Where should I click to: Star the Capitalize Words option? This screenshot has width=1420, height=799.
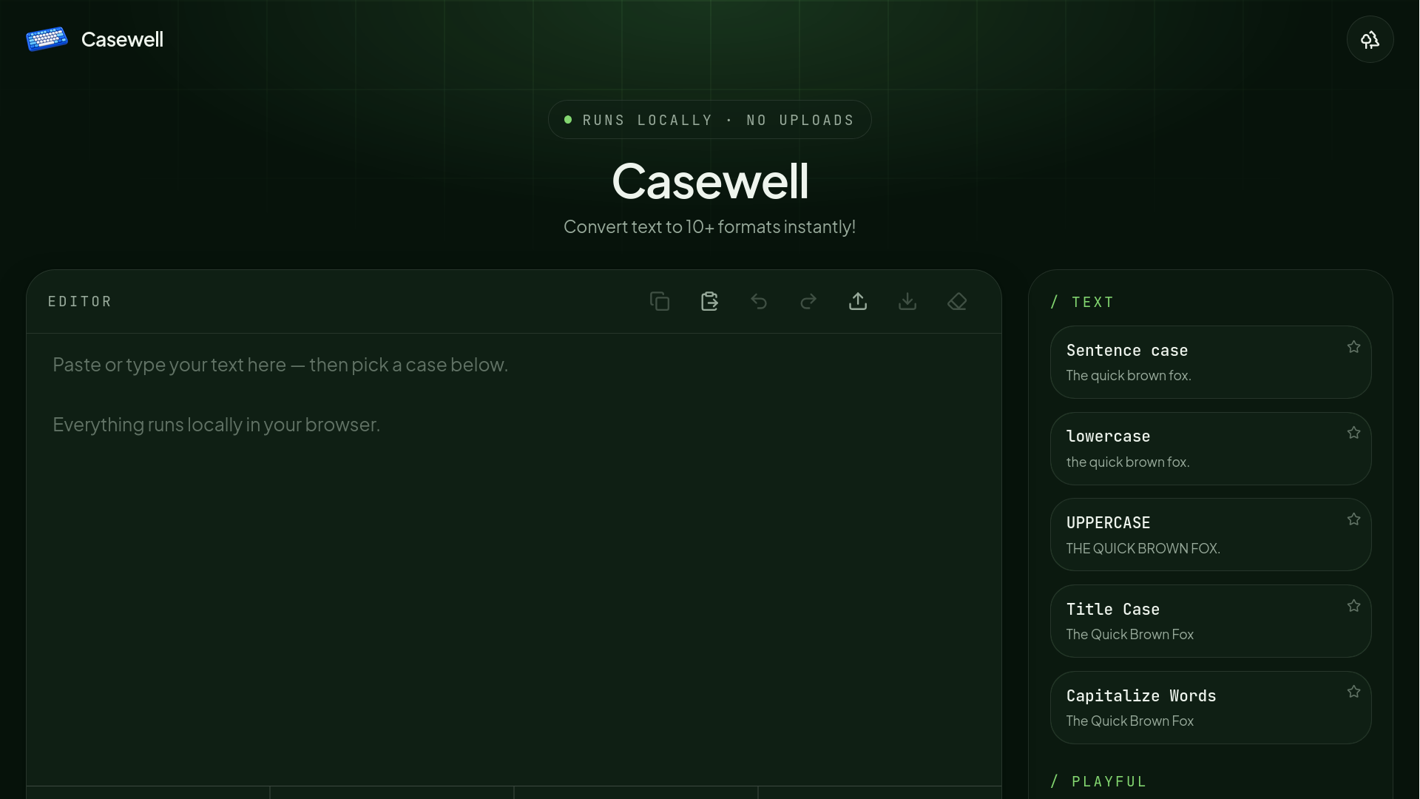coord(1353,692)
